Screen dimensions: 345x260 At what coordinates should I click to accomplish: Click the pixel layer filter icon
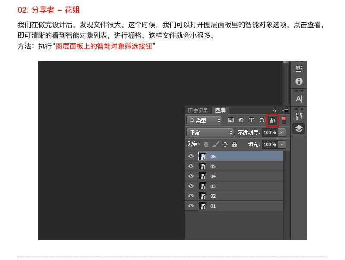pyautogui.click(x=232, y=119)
